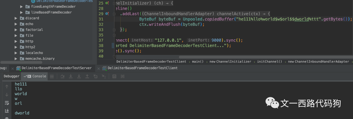The image size is (353, 119).
Task: Click the Step Over debugger icon
Action: pyautogui.click(x=62, y=76)
